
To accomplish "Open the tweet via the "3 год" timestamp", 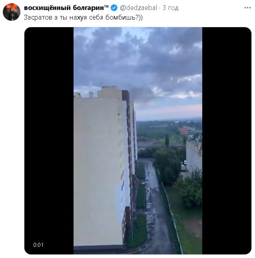I will pyautogui.click(x=170, y=8).
